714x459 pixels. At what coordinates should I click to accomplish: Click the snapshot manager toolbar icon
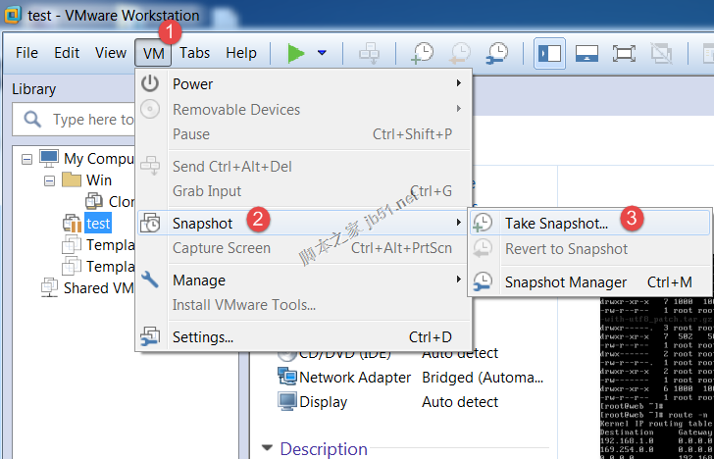[497, 53]
